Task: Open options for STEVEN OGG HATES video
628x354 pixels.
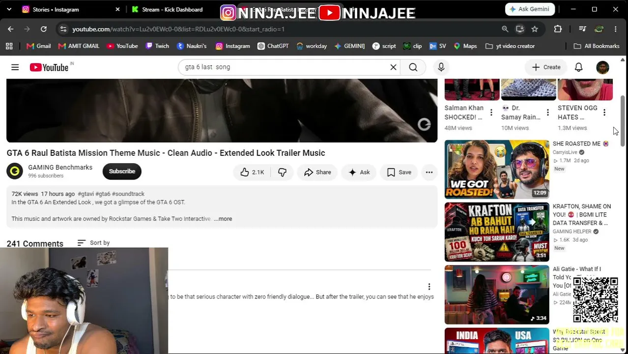Action: click(604, 113)
